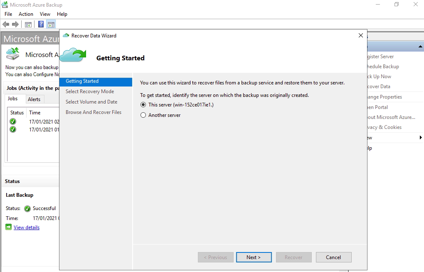Click the green arrow View details icon
The image size is (424, 272).
pyautogui.click(x=9, y=227)
